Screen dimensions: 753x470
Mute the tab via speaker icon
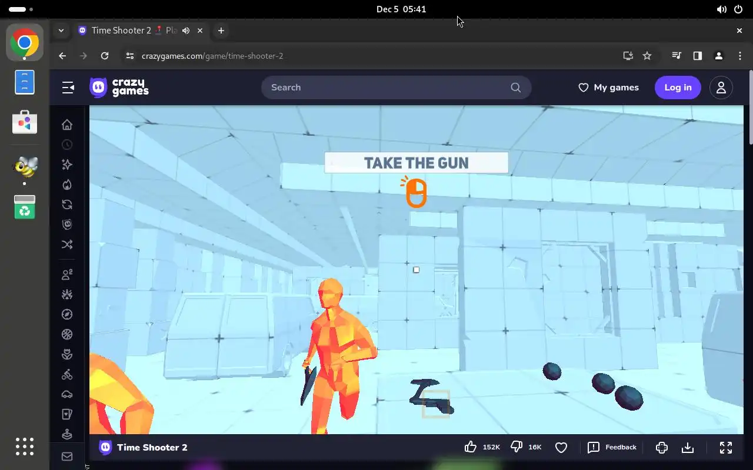(x=186, y=31)
